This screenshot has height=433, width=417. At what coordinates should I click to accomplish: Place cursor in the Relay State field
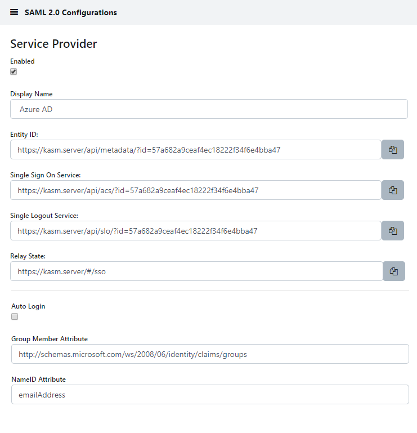(x=196, y=271)
